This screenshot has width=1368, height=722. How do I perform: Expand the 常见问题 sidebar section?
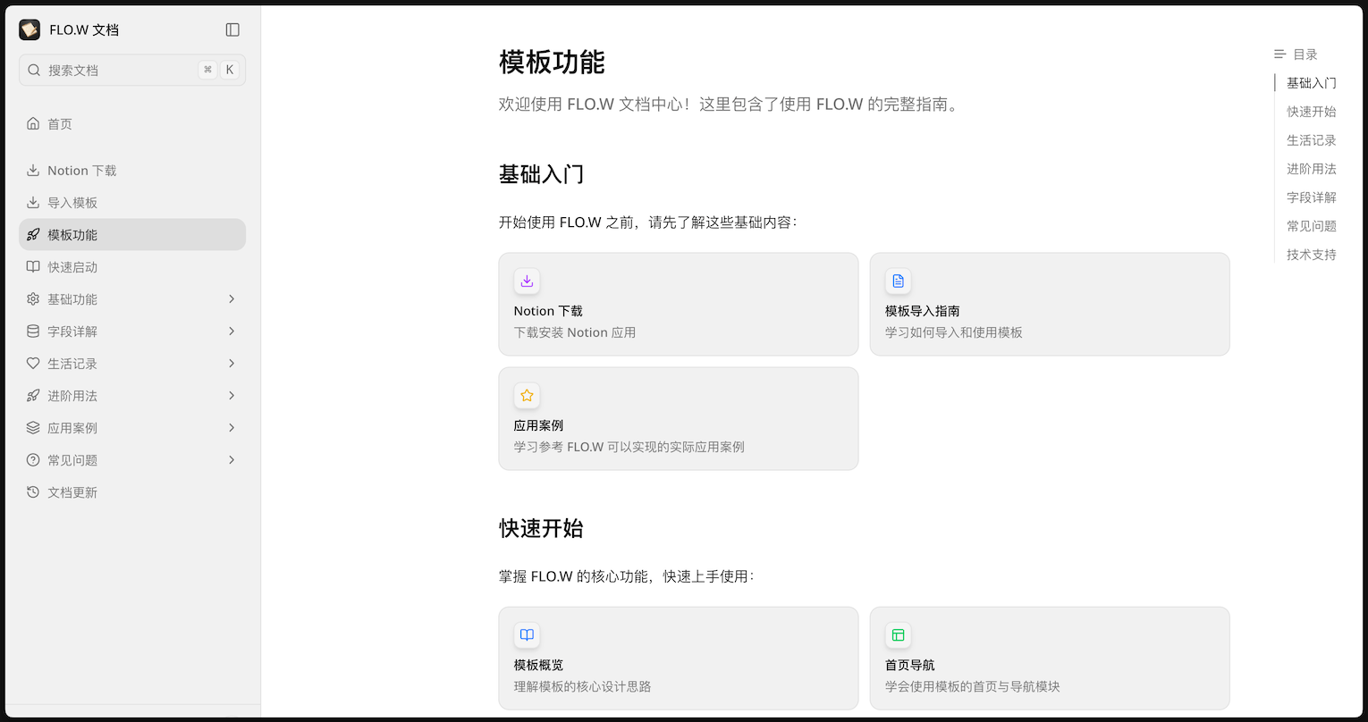[232, 459]
